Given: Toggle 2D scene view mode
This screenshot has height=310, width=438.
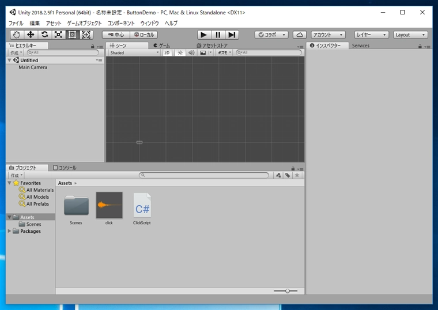Looking at the screenshot, I should click(x=167, y=52).
